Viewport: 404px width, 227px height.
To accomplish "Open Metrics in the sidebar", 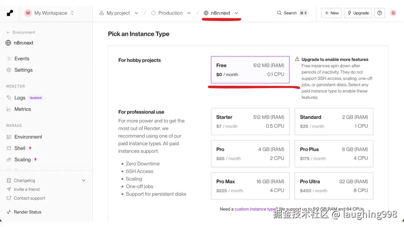I will pos(23,109).
